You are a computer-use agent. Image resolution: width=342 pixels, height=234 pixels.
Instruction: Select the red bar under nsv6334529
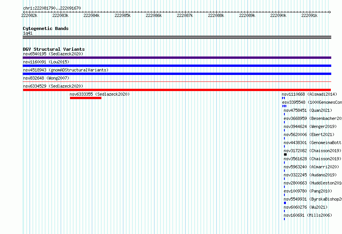177,90
